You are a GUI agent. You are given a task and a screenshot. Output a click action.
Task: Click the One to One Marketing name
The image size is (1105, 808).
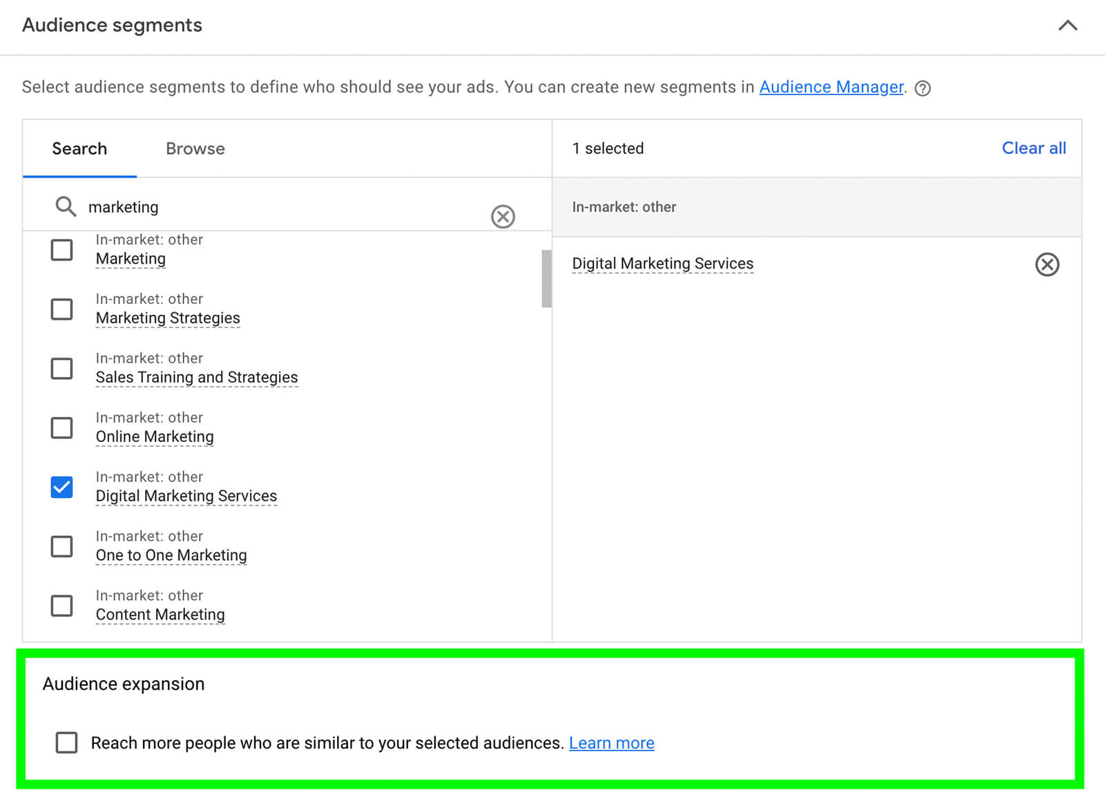171,555
